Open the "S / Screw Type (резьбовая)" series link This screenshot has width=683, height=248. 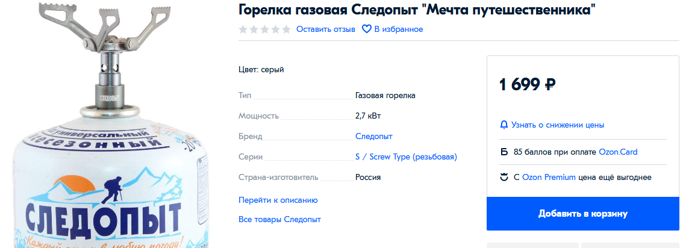tap(406, 157)
